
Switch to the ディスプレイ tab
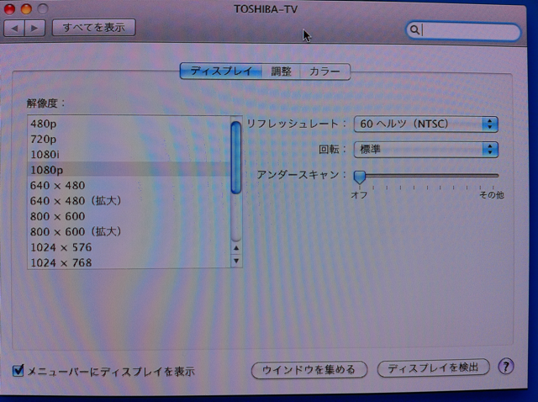pos(221,71)
